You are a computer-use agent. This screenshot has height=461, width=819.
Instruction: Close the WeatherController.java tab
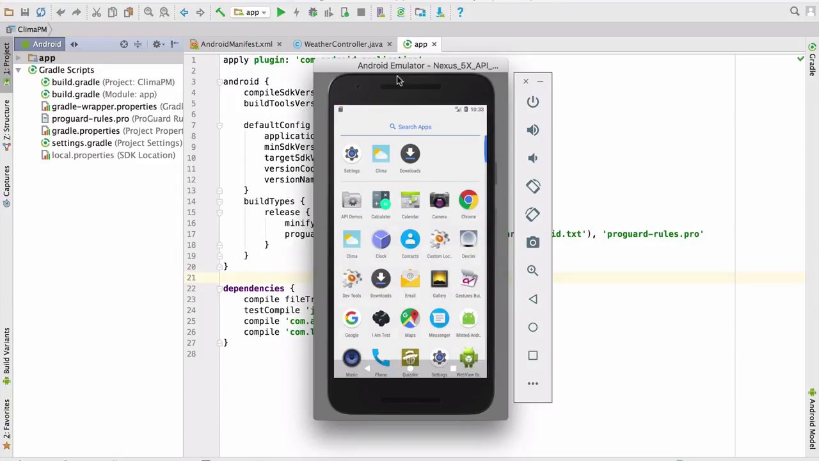click(x=389, y=44)
